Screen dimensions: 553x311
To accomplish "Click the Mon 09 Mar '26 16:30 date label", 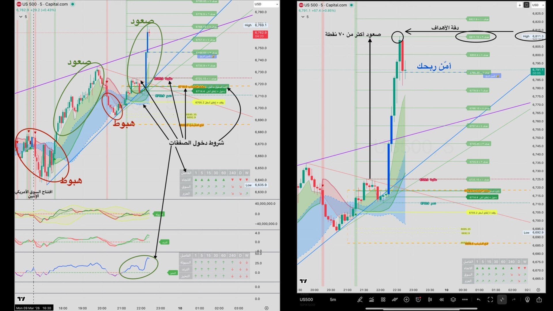I will (x=34, y=308).
